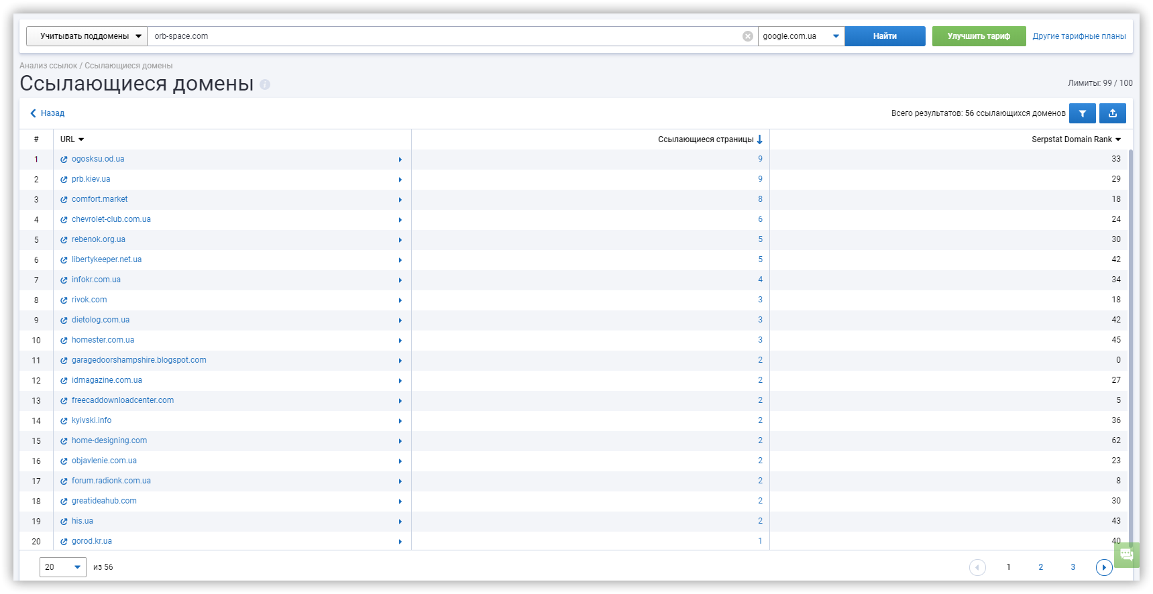
Task: Open the forum.radionk.com.ua domain link
Action: click(111, 481)
